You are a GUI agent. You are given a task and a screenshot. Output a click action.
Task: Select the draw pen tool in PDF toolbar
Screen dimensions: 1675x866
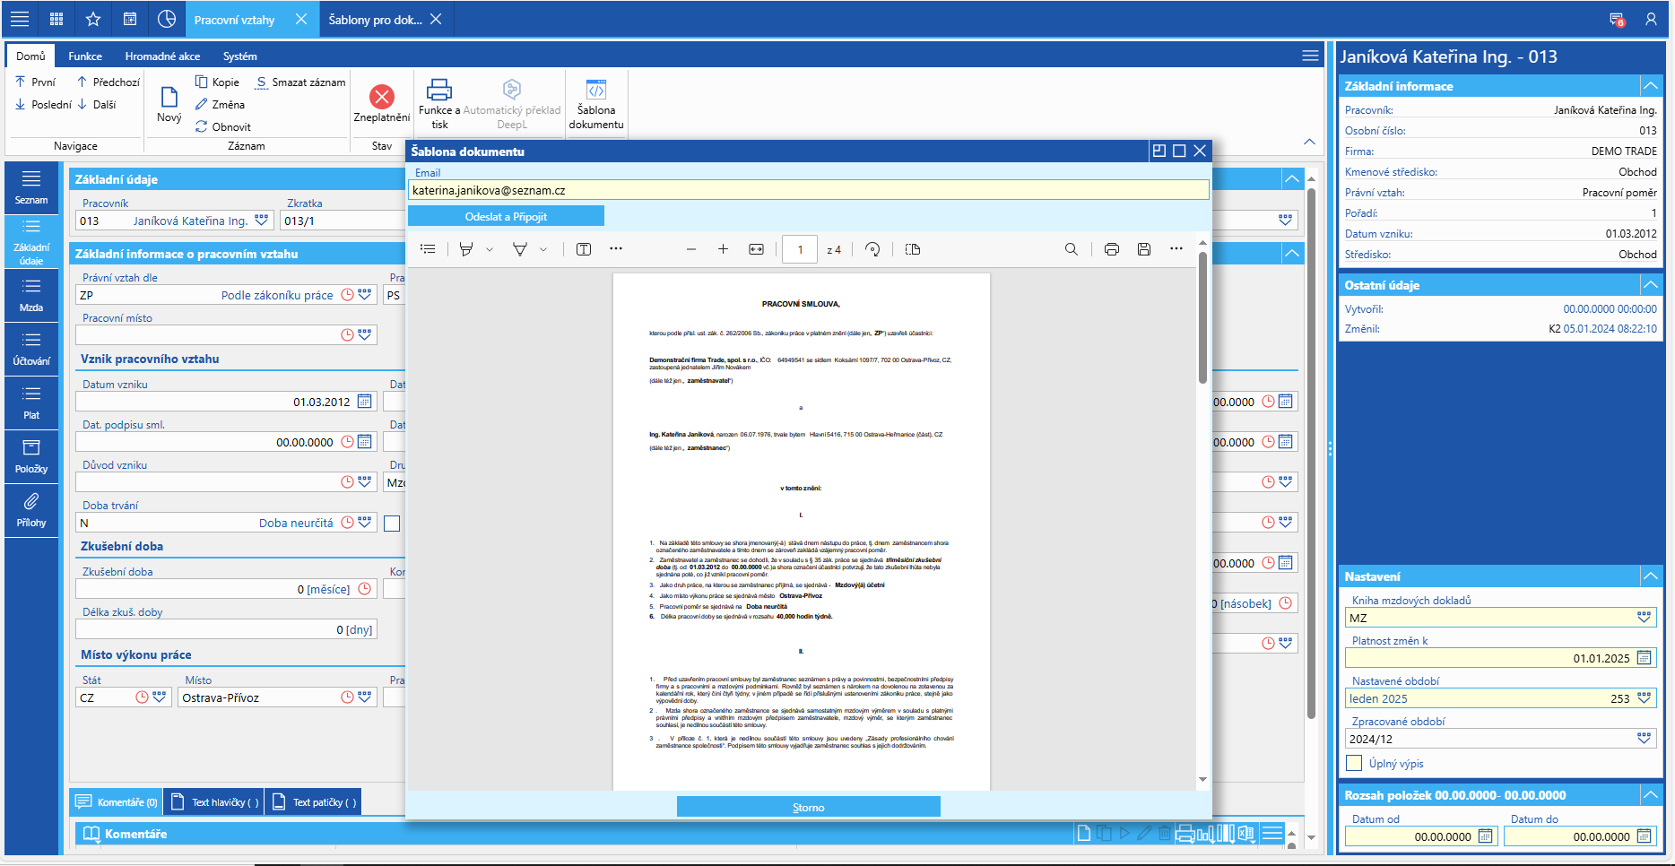pyautogui.click(x=520, y=249)
